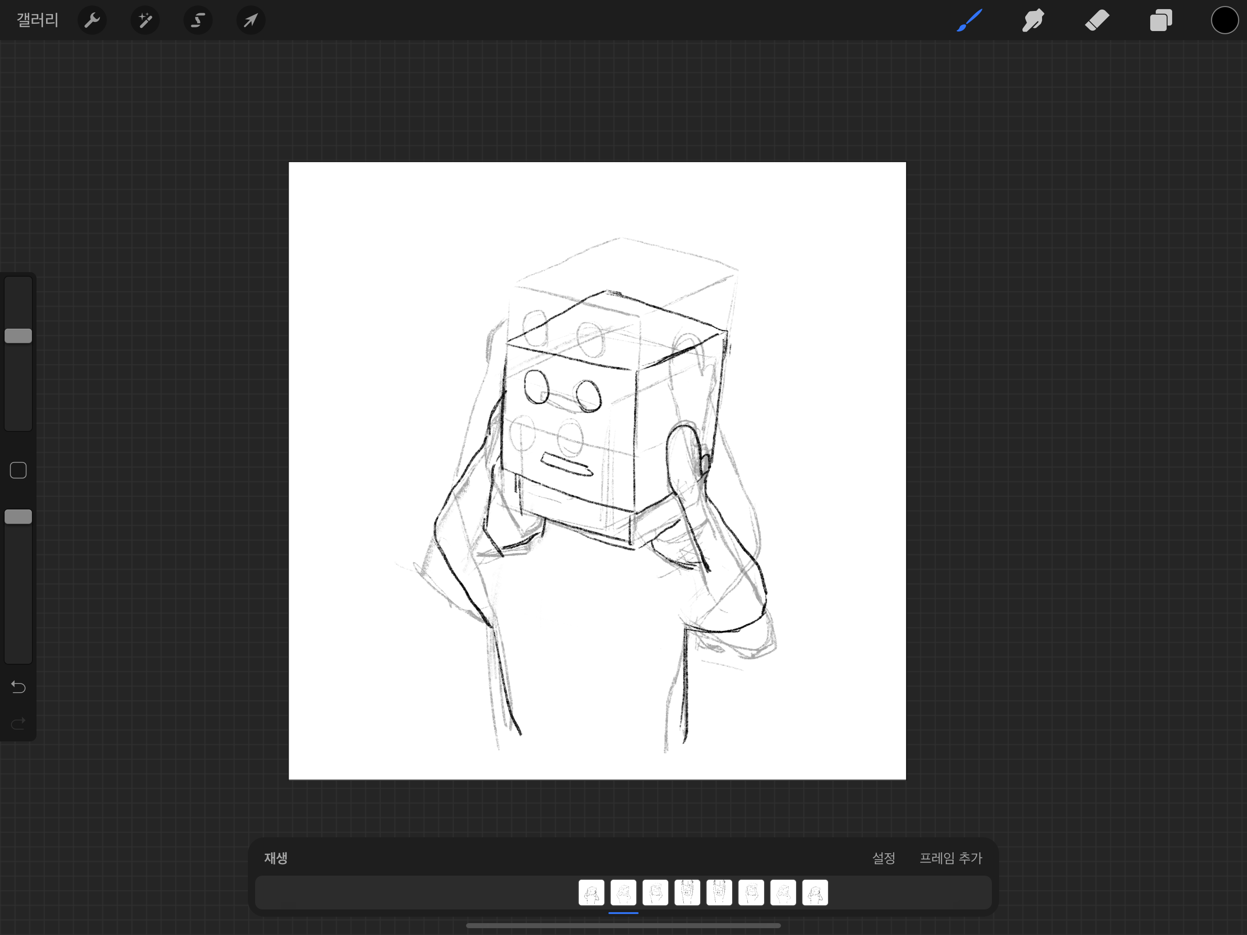The height and width of the screenshot is (935, 1247).
Task: Return to 갤러리 gallery
Action: pos(37,21)
